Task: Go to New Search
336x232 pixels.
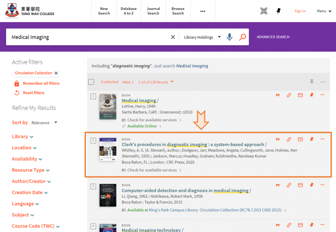Action: (x=104, y=11)
